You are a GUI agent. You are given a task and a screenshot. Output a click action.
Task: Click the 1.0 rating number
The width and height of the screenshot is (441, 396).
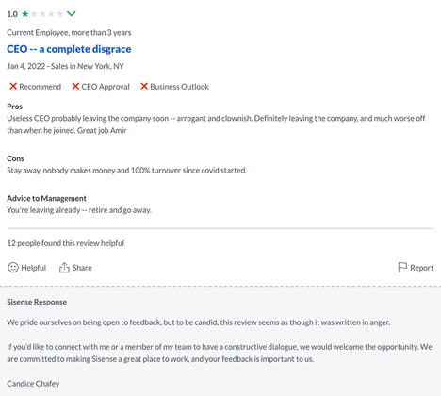12,14
